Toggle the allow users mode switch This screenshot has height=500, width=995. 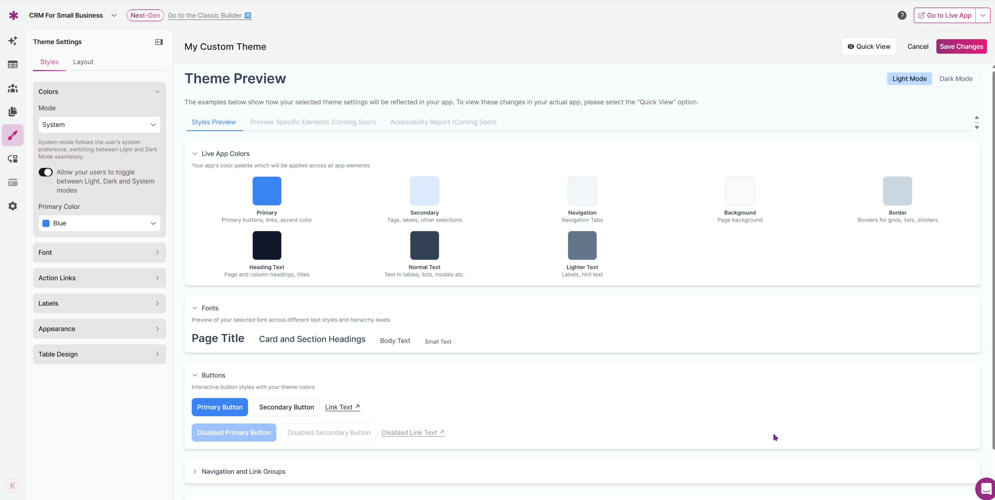click(x=46, y=172)
